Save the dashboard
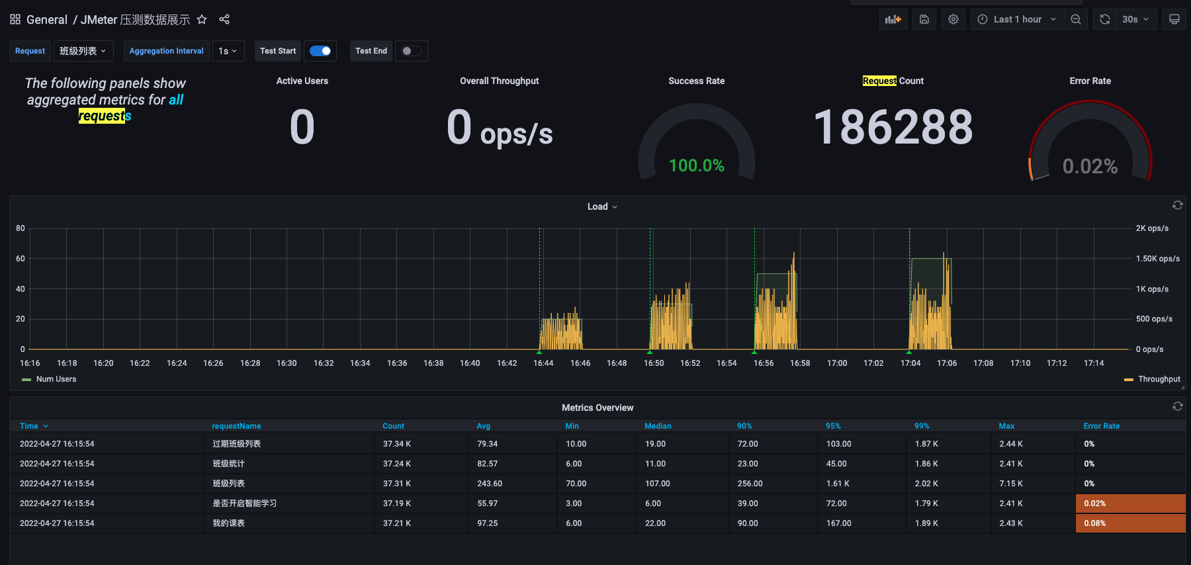Viewport: 1191px width, 565px height. point(924,19)
